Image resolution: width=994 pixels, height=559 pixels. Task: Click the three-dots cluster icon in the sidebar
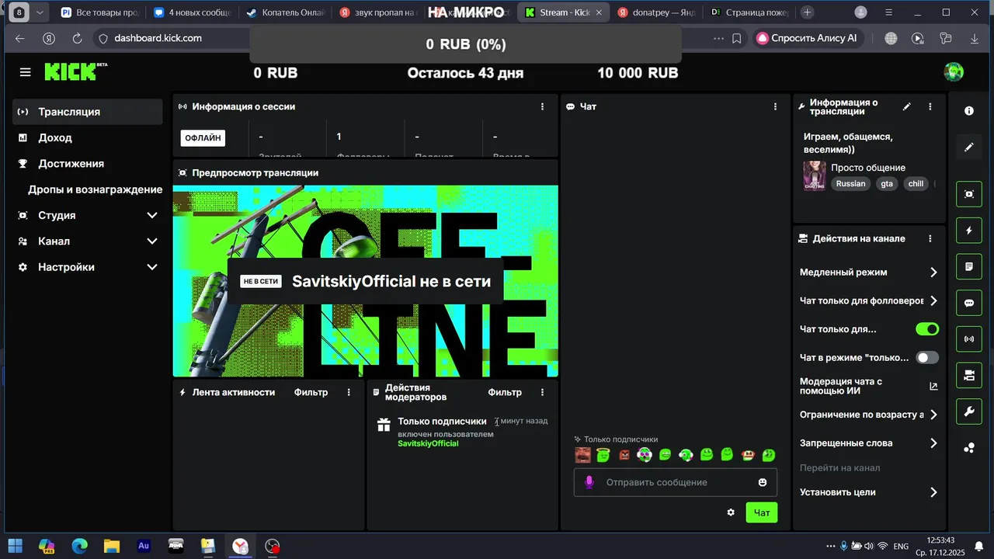coord(969,448)
